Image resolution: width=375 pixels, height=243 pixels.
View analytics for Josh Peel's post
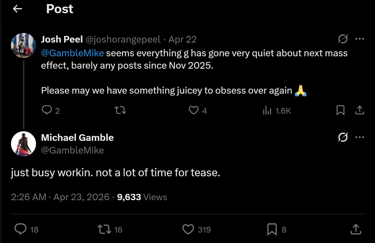coord(267,110)
